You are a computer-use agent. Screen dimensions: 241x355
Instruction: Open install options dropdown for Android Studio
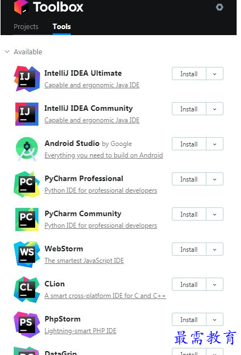(x=215, y=144)
